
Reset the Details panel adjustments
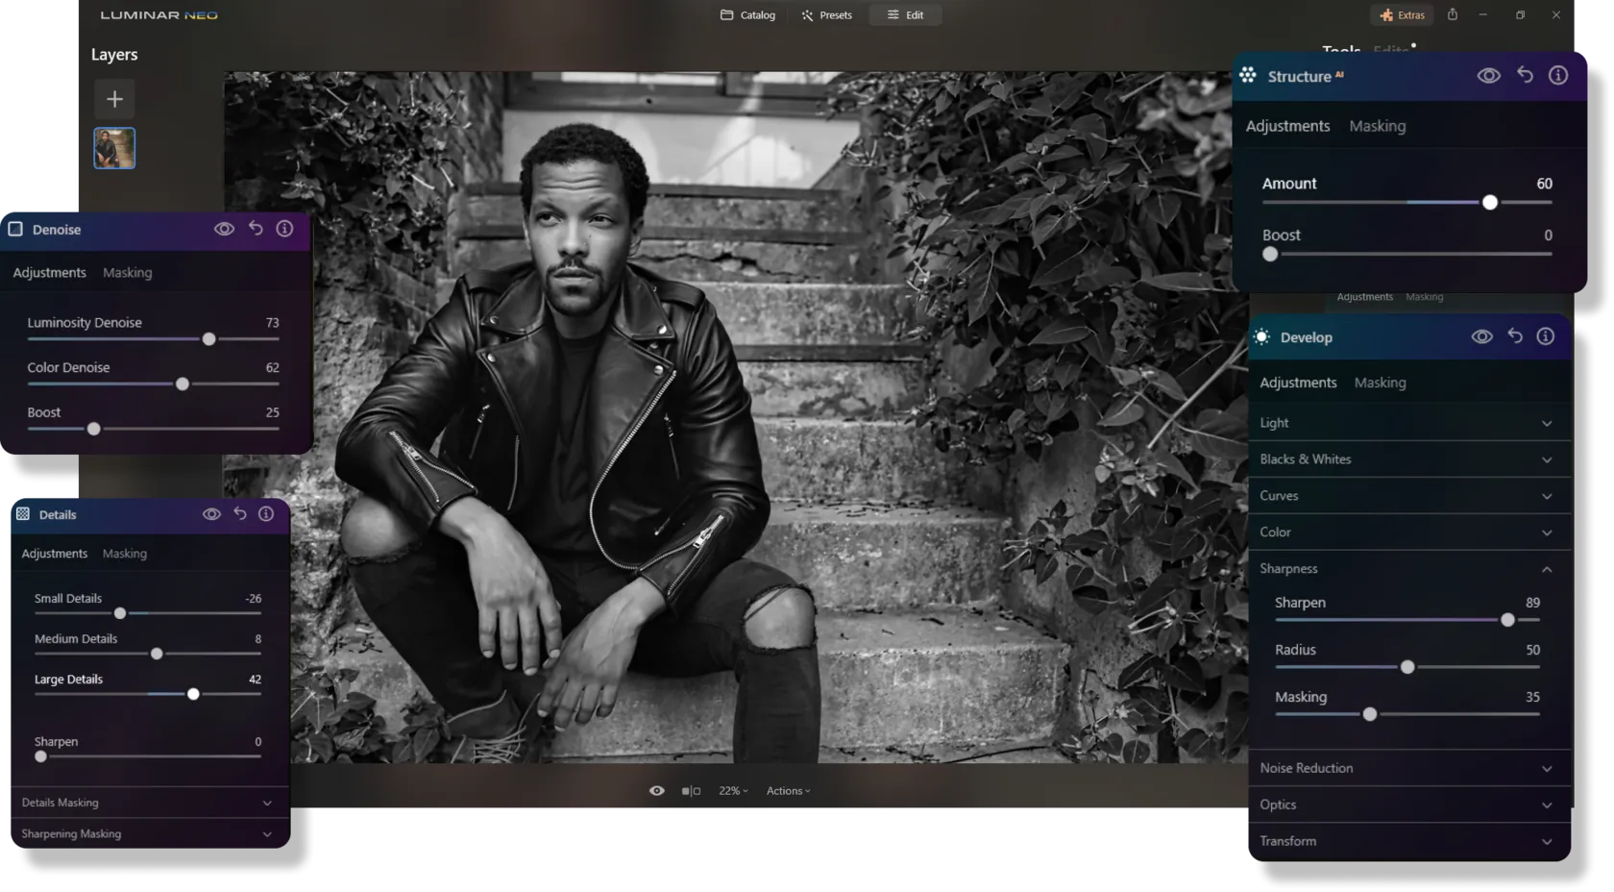point(240,514)
